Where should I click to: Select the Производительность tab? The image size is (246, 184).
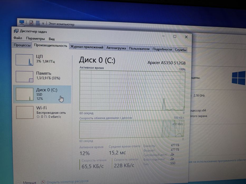pos(51,45)
